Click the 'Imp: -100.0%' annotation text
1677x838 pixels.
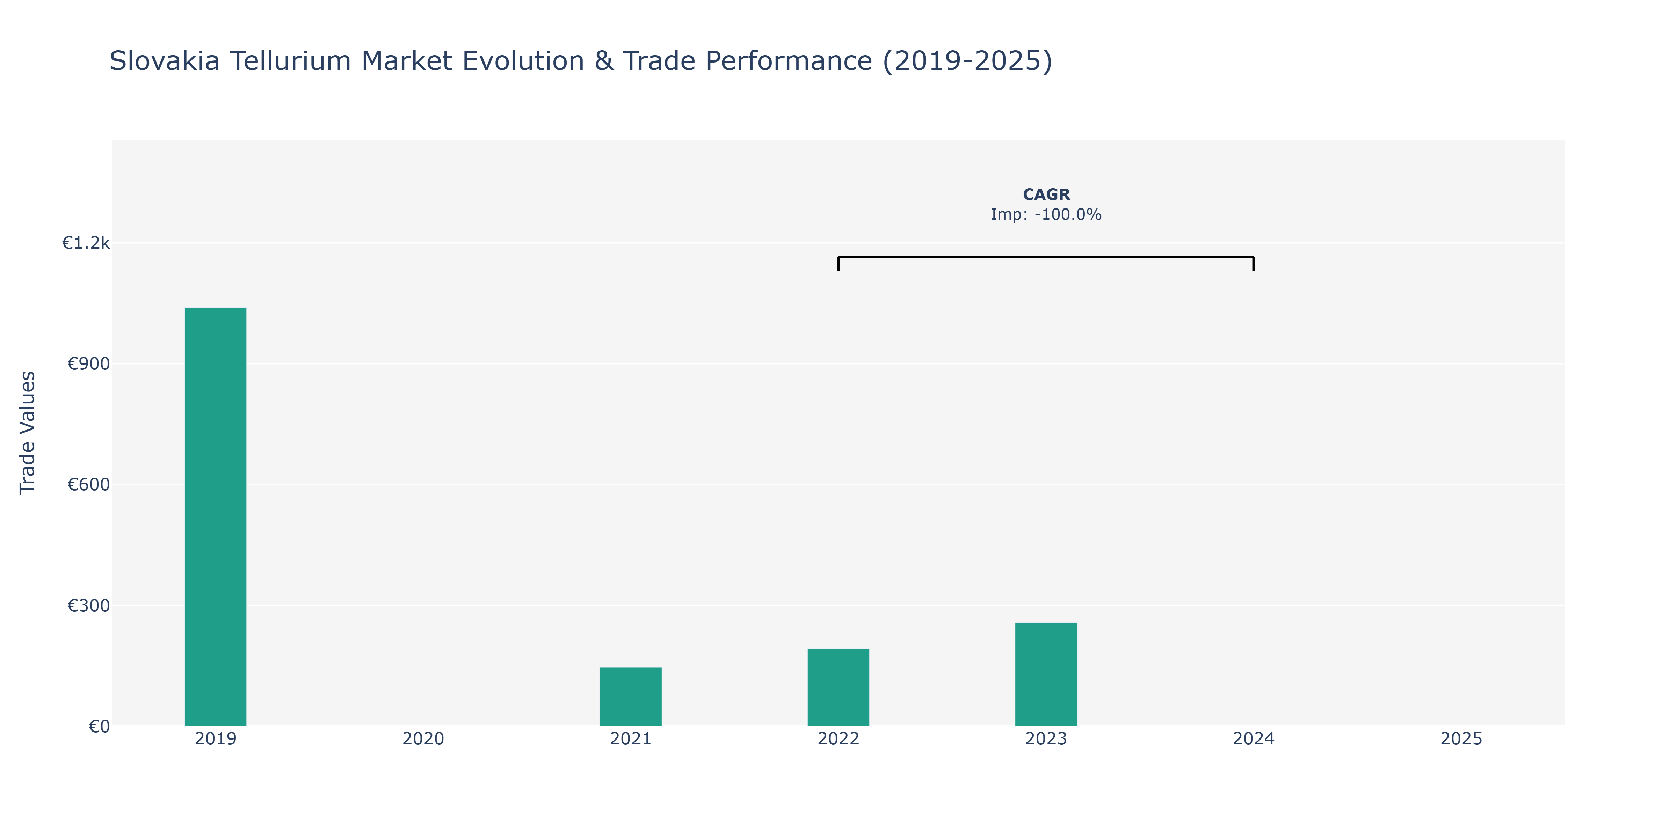tap(1046, 215)
